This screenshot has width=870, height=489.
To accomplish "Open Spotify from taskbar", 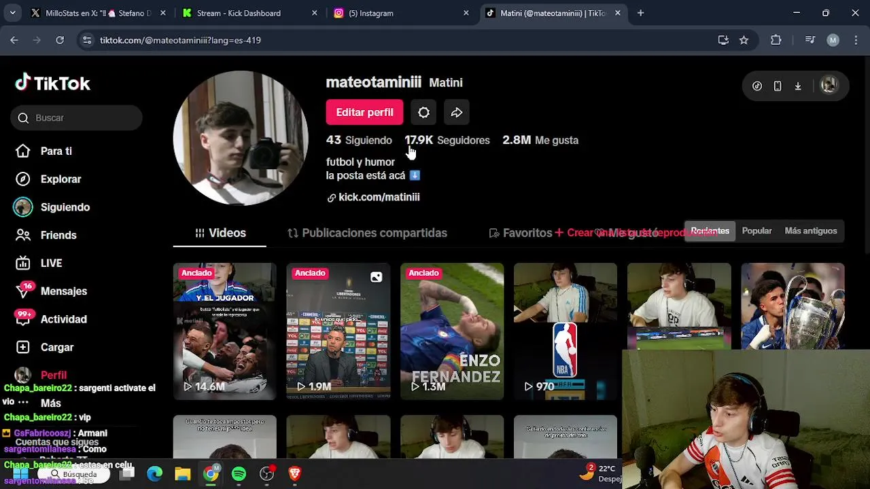I will [x=239, y=473].
